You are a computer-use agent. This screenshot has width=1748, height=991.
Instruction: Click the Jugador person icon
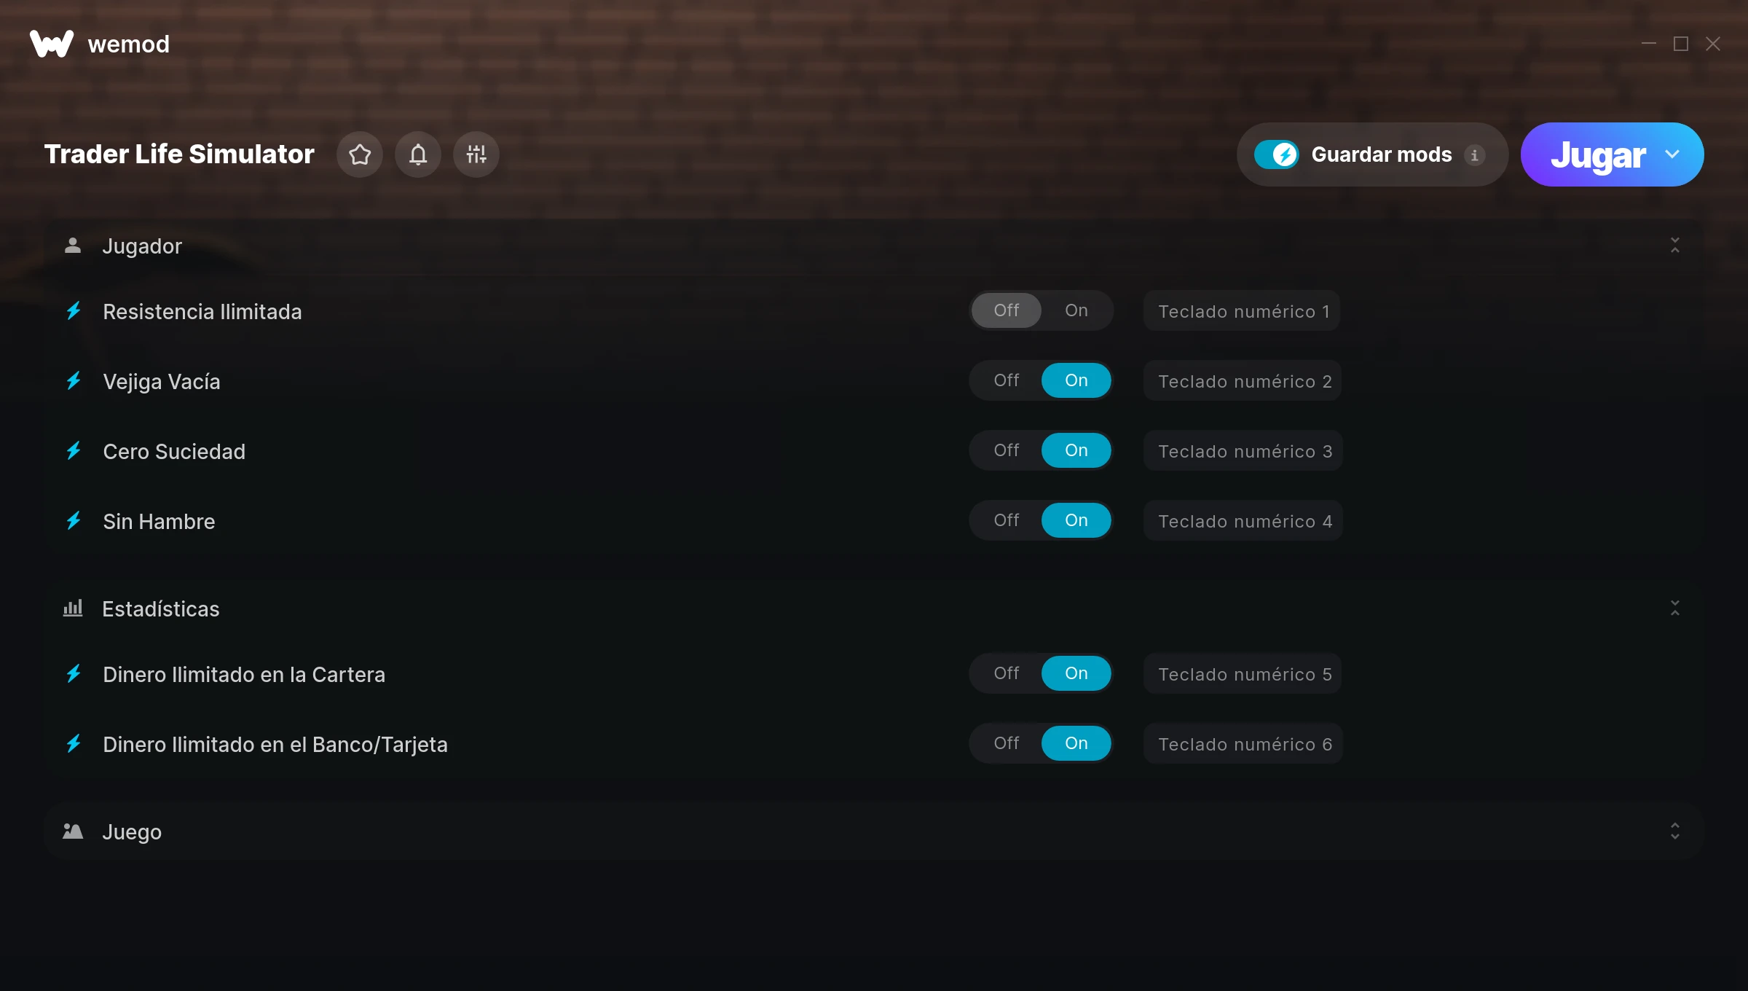(x=73, y=246)
